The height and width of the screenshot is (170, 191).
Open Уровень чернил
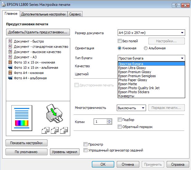click(65, 152)
